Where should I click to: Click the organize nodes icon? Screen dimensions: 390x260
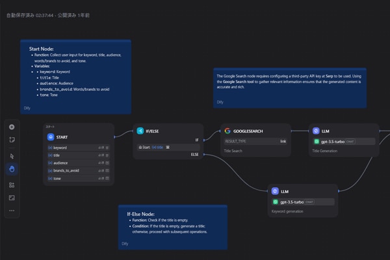pos(12,185)
